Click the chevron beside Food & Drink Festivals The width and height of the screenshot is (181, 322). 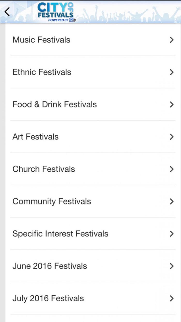click(x=172, y=105)
